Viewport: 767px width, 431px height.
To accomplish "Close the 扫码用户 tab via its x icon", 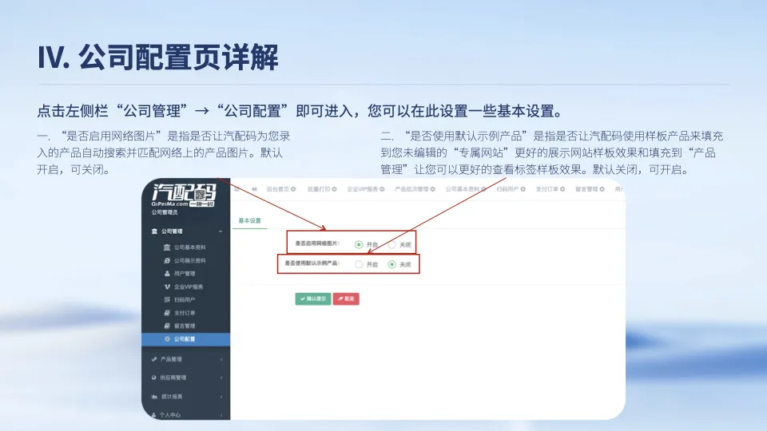I will click(523, 189).
